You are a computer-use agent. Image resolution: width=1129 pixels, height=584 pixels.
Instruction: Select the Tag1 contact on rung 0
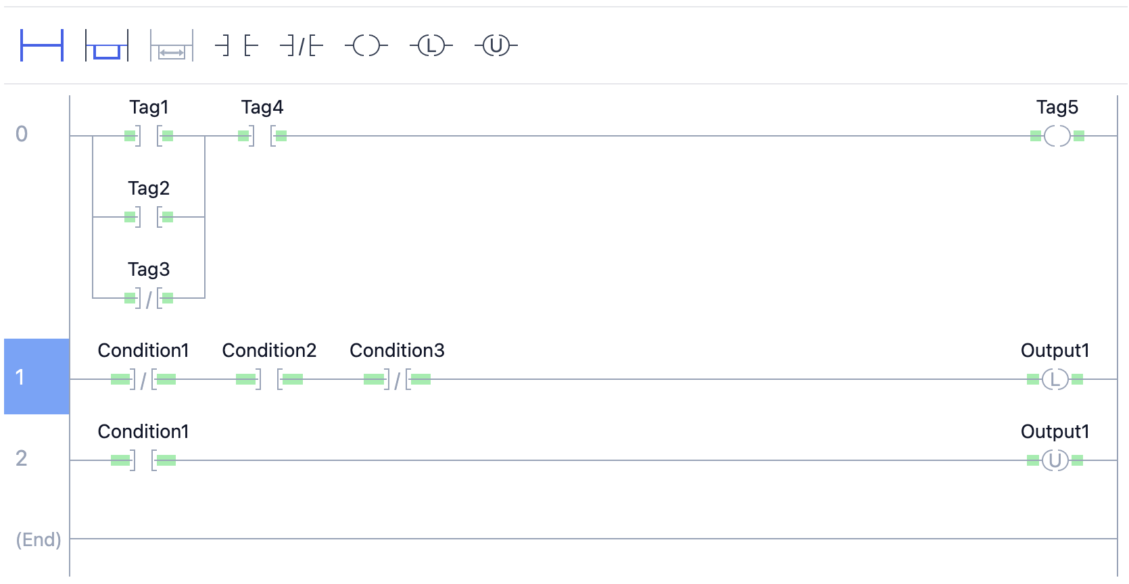click(x=149, y=136)
